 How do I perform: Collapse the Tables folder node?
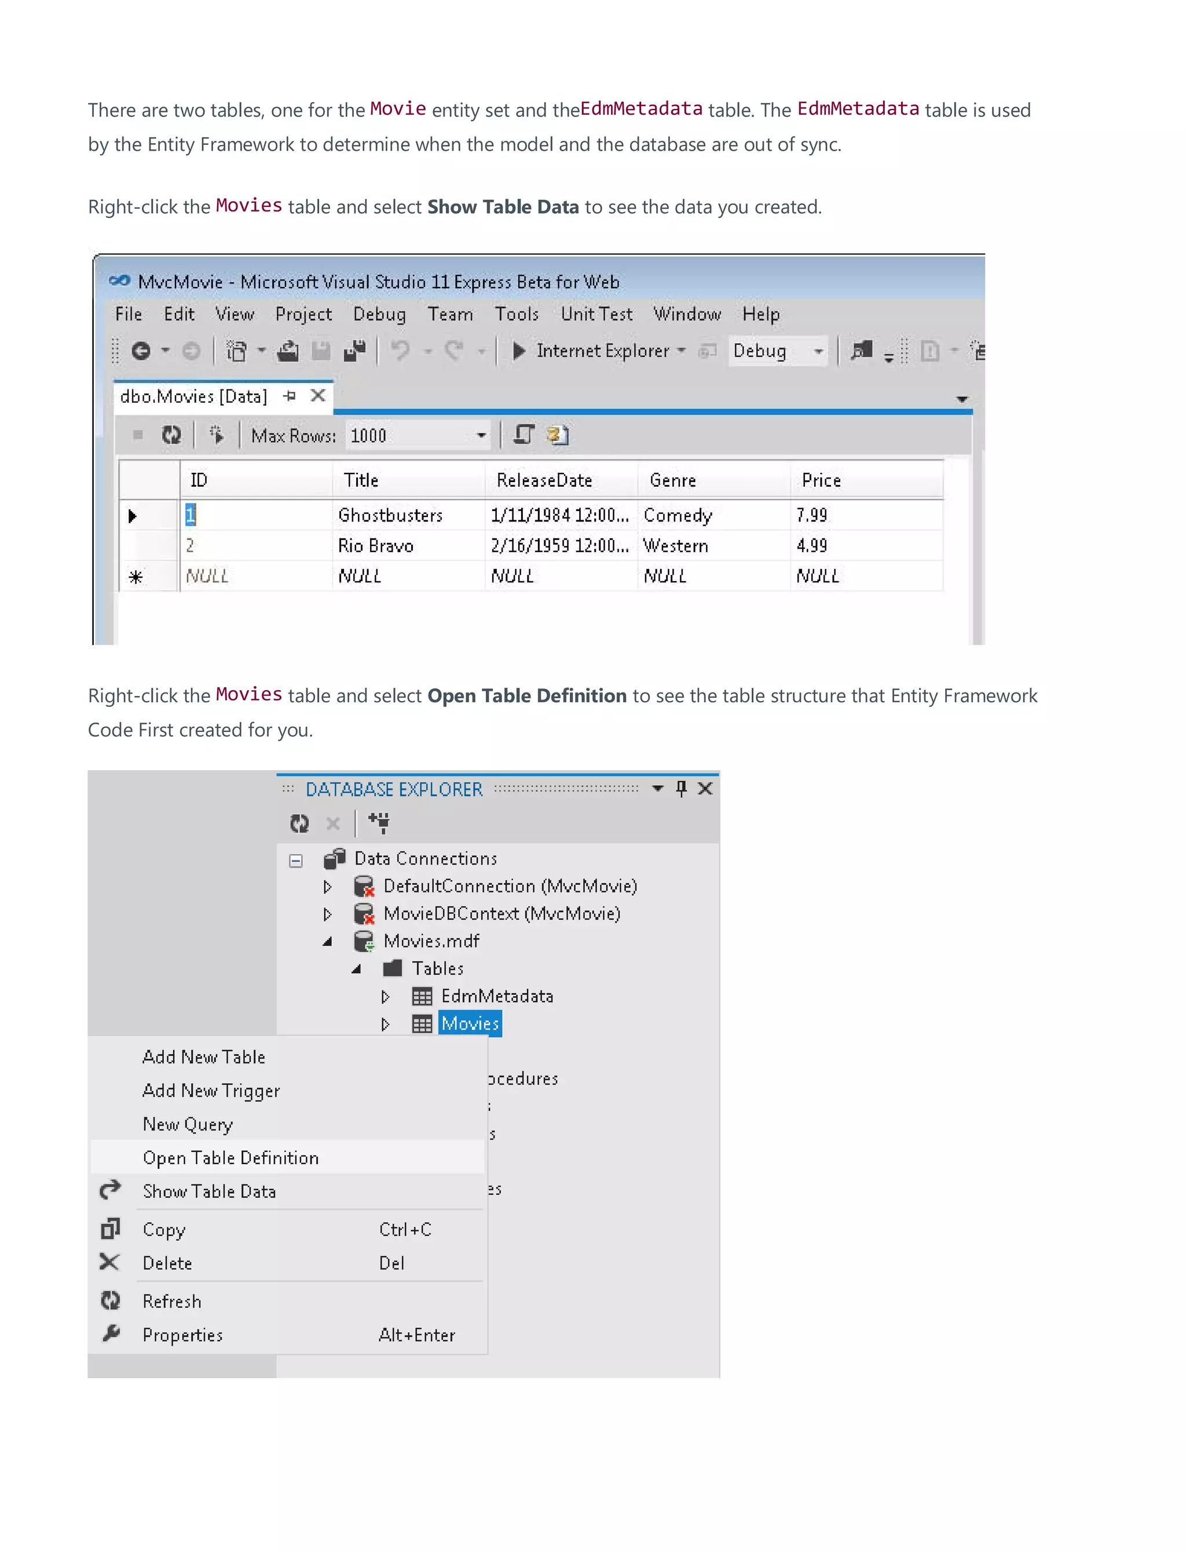[357, 969]
